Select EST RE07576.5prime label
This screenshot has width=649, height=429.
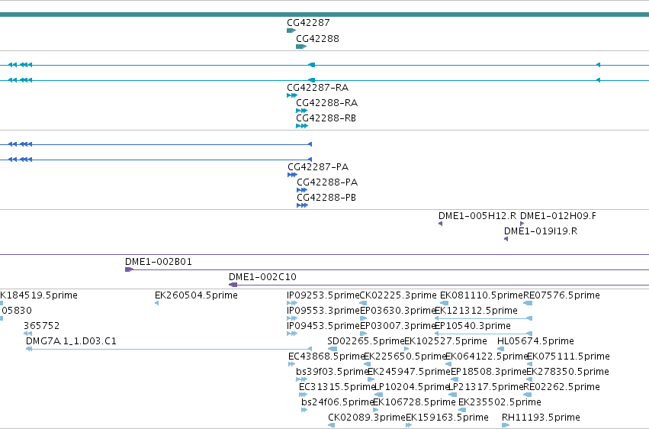click(x=561, y=295)
